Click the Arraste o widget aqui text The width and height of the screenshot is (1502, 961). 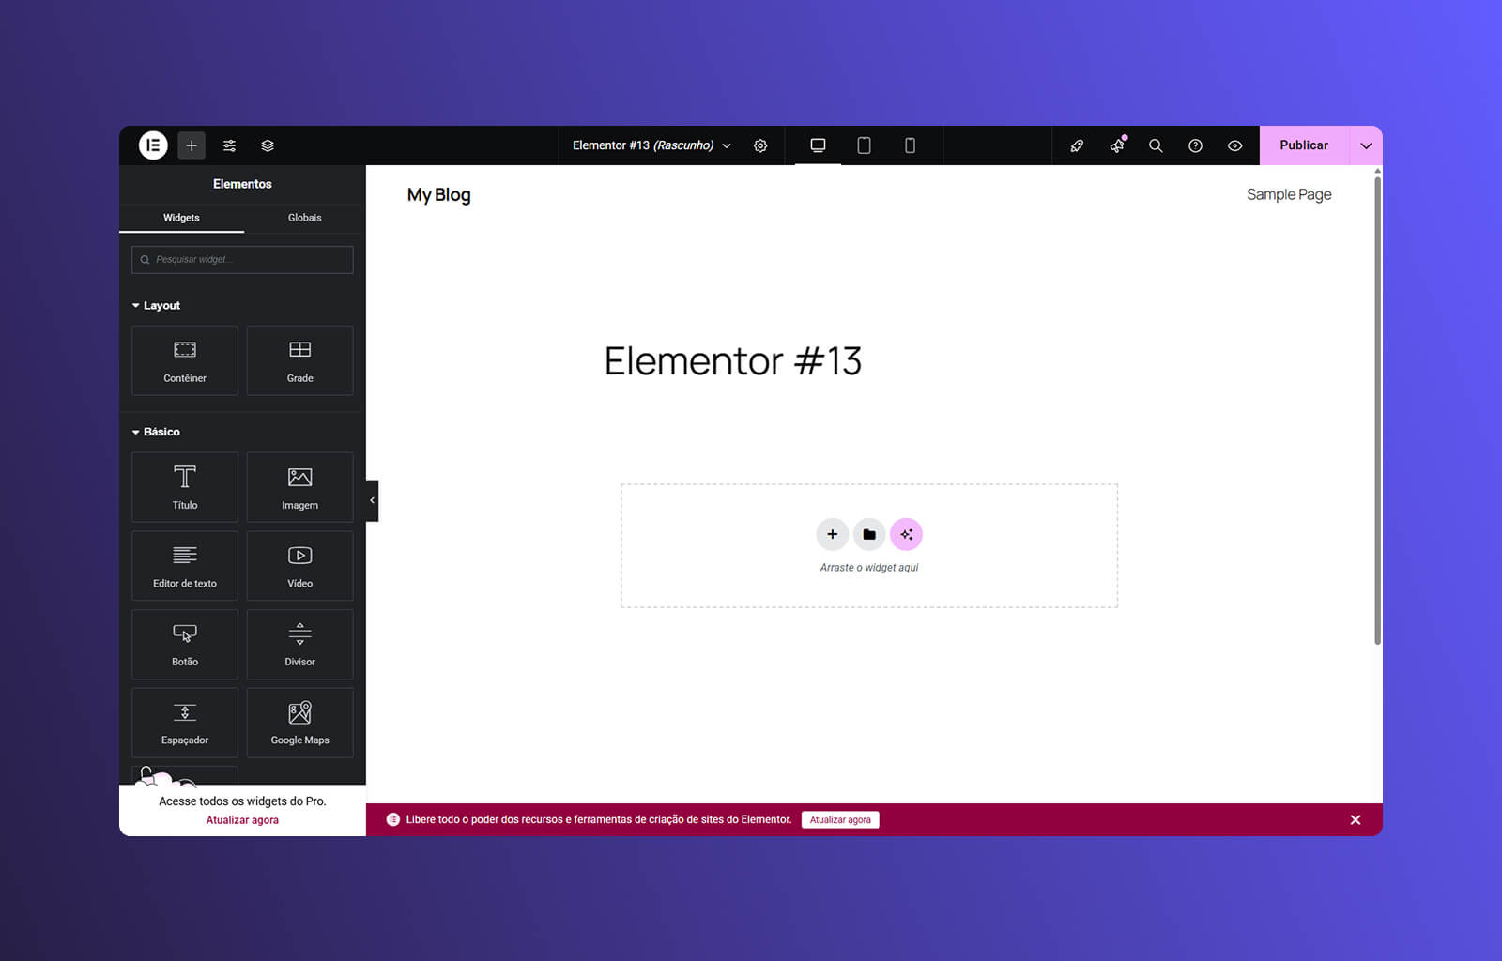click(x=869, y=568)
